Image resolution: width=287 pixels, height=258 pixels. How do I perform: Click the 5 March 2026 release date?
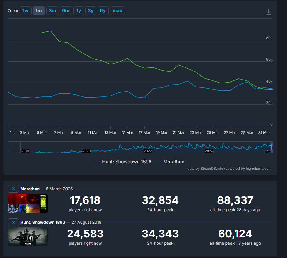59,189
